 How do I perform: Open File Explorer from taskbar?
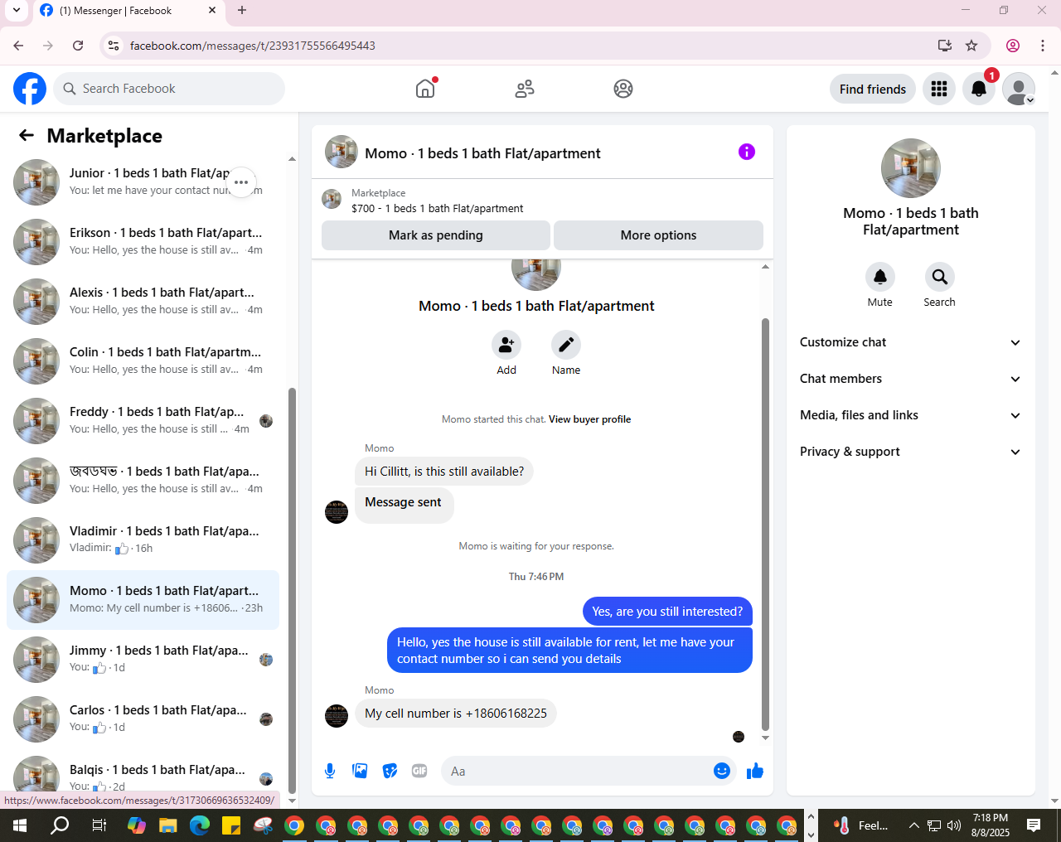(x=168, y=825)
